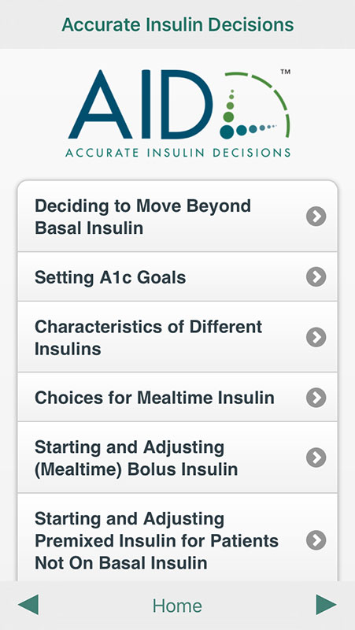Open Starting and Adjusting Premixed Insulin topic
This screenshot has height=630, width=355.
click(x=178, y=538)
